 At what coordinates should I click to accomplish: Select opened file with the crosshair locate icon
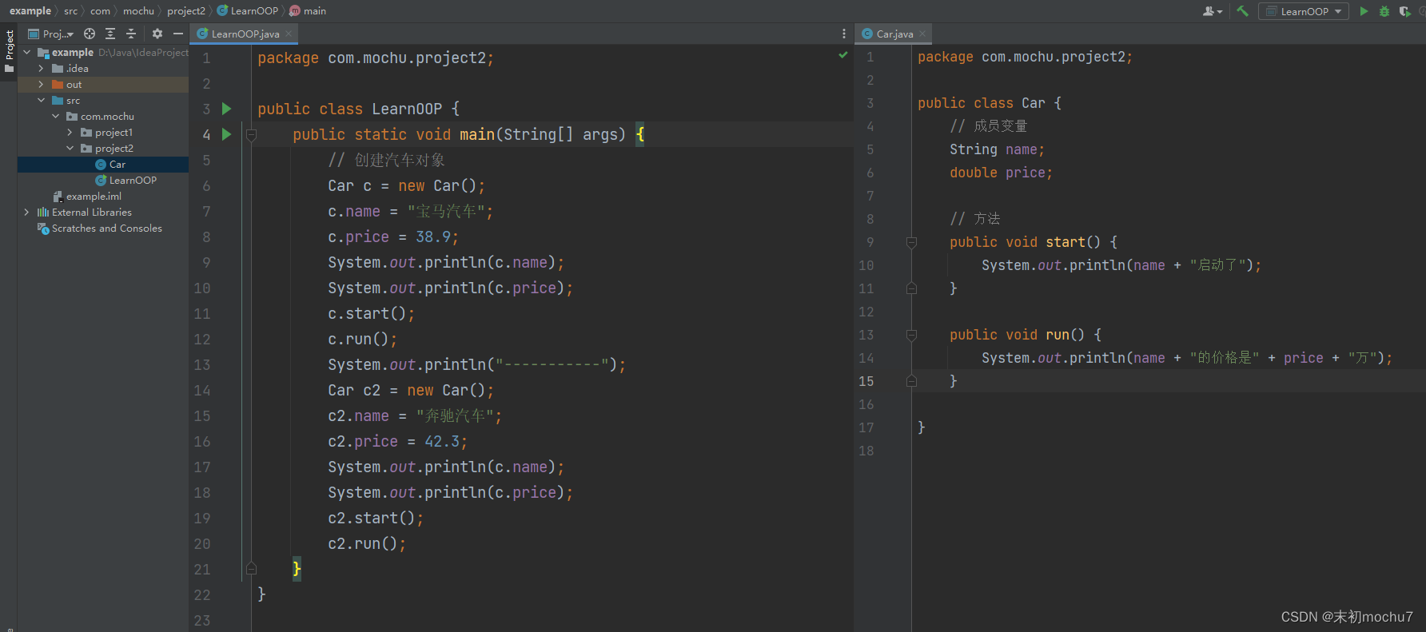click(90, 34)
